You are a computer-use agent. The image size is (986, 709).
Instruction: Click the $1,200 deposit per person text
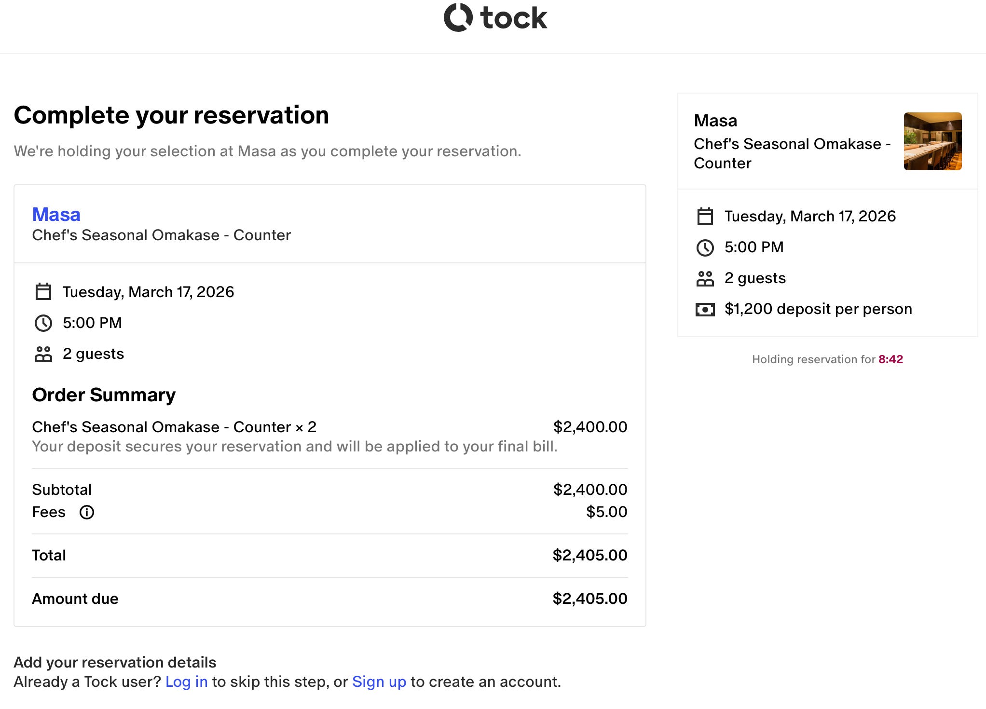tap(818, 309)
